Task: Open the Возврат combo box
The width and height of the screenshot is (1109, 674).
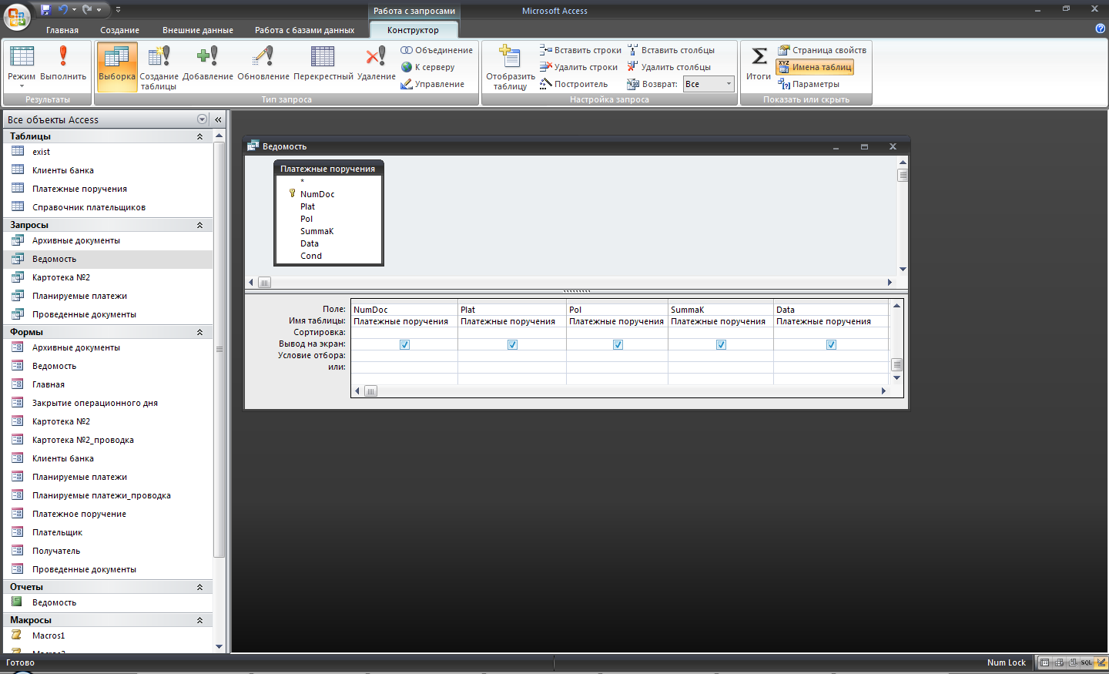Action: click(x=709, y=84)
